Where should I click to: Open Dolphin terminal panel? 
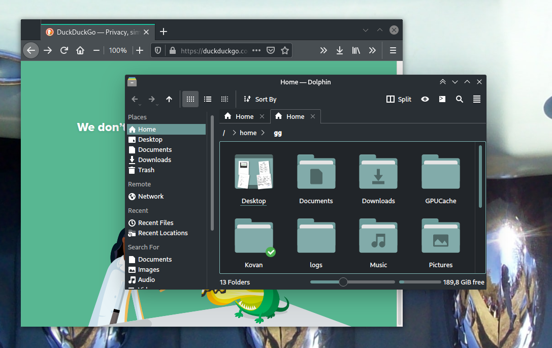(x=442, y=100)
